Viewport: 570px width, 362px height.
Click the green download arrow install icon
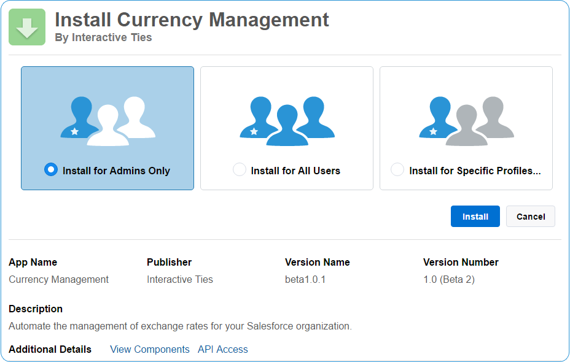(27, 27)
